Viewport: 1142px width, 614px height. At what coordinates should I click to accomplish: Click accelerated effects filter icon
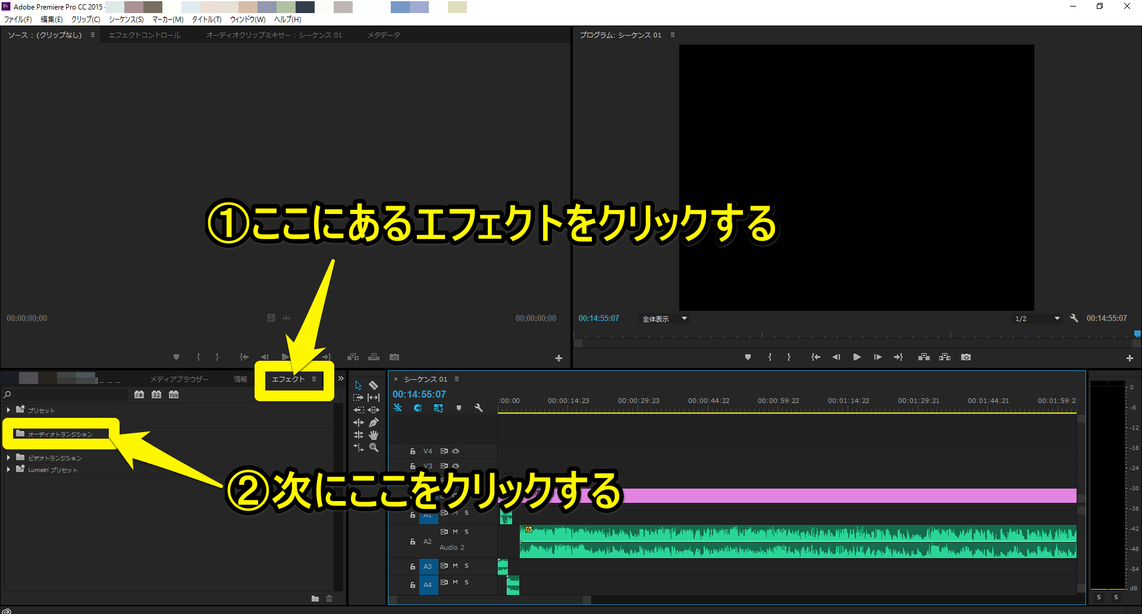[x=139, y=395]
